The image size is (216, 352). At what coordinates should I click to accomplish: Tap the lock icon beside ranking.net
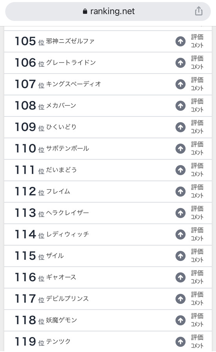point(85,11)
